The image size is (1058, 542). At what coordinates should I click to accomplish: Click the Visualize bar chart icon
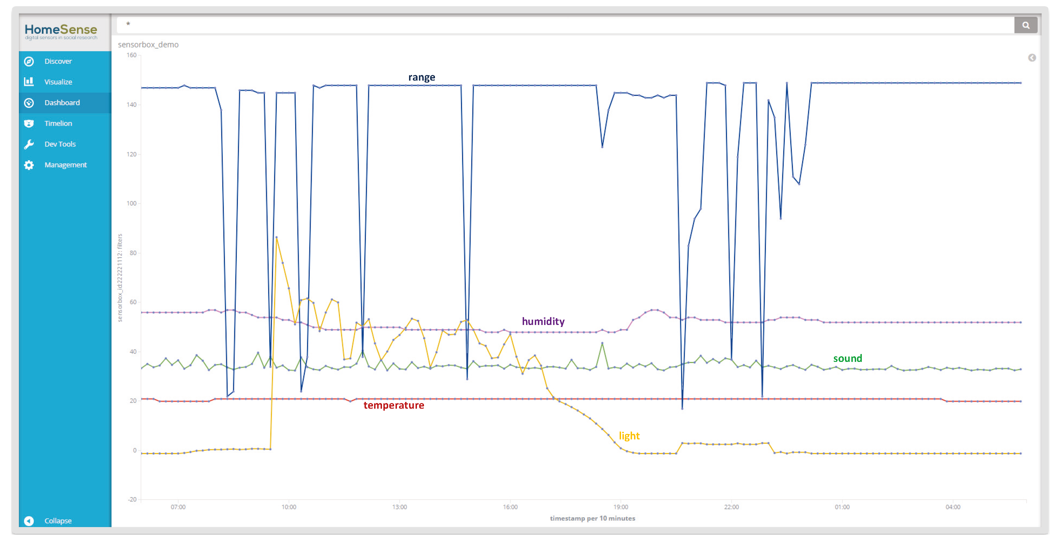click(29, 82)
